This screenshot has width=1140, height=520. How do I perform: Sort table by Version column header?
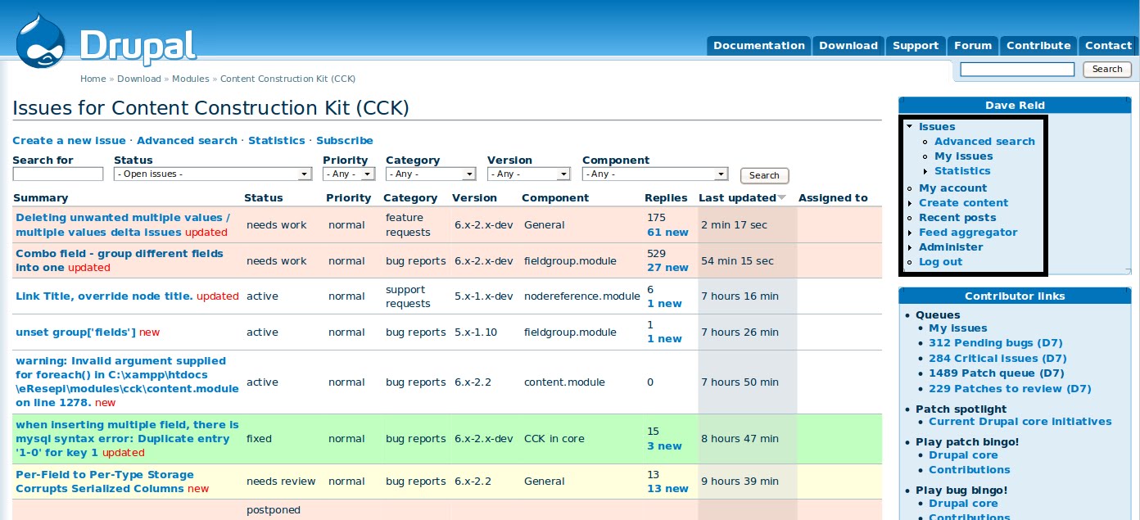(x=475, y=198)
